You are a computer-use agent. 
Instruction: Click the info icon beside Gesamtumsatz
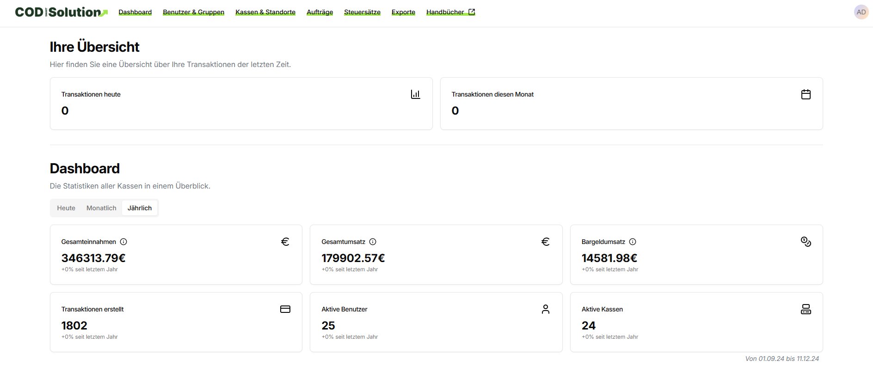coord(373,242)
